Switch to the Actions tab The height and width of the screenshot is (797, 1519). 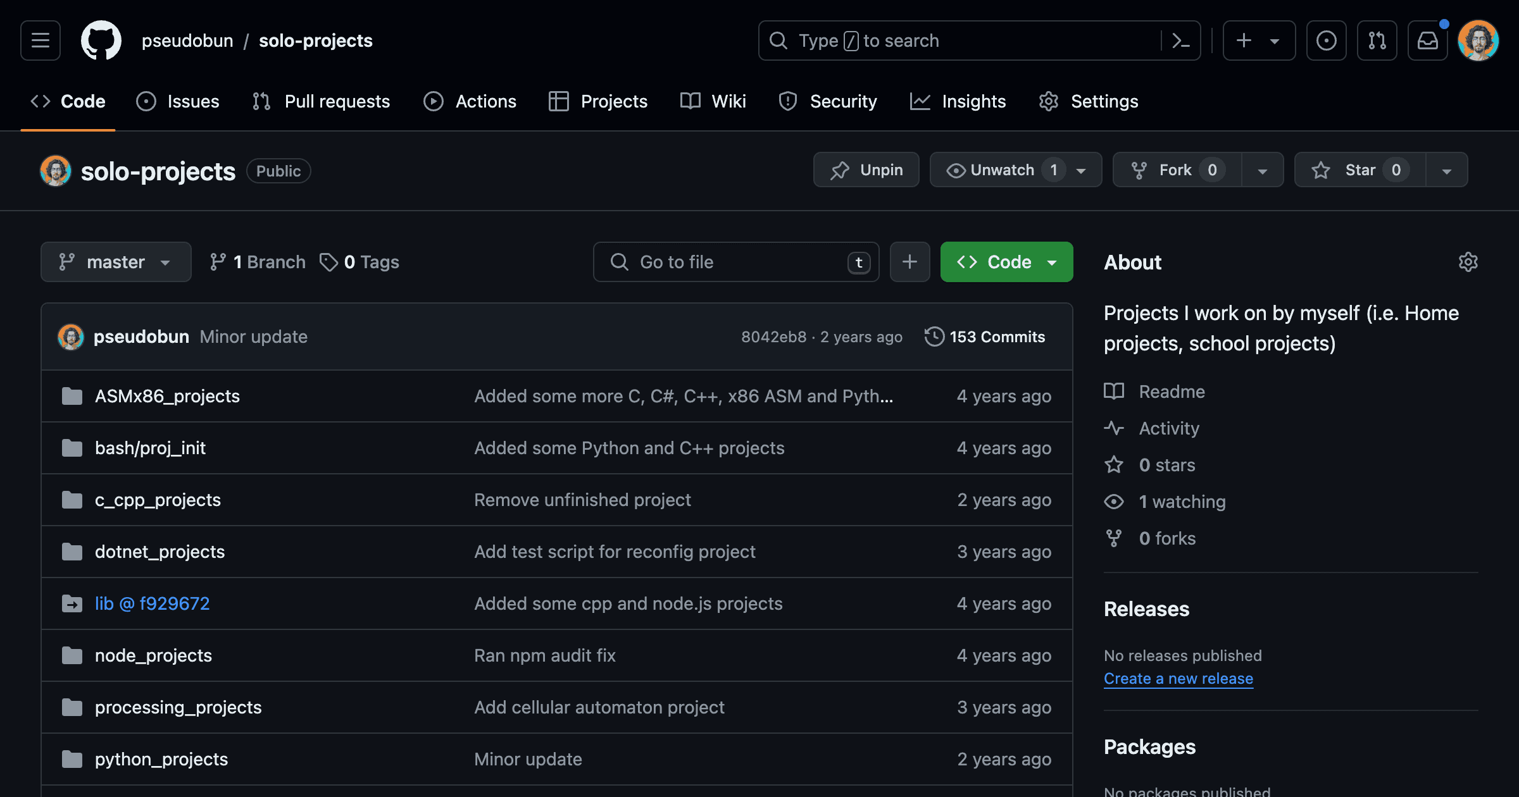click(470, 101)
